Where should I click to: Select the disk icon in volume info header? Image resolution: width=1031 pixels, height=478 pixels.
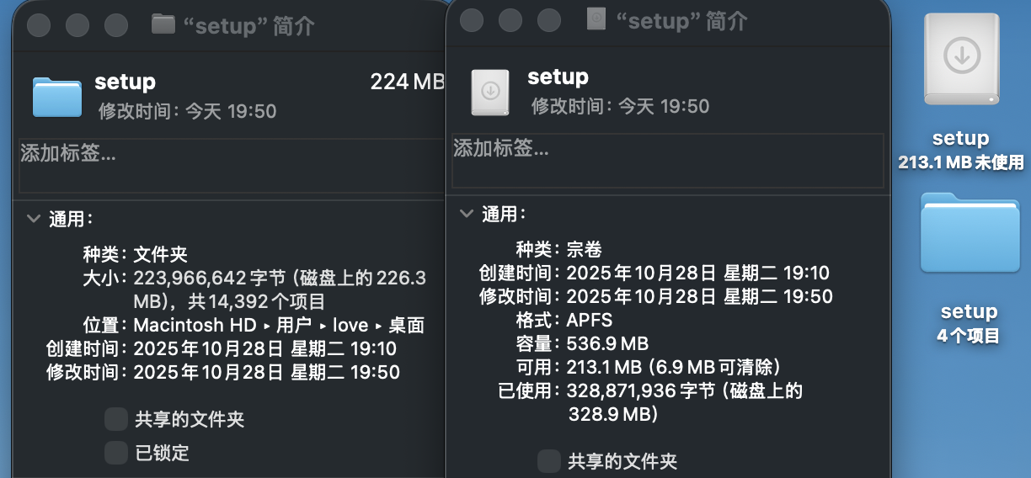489,93
